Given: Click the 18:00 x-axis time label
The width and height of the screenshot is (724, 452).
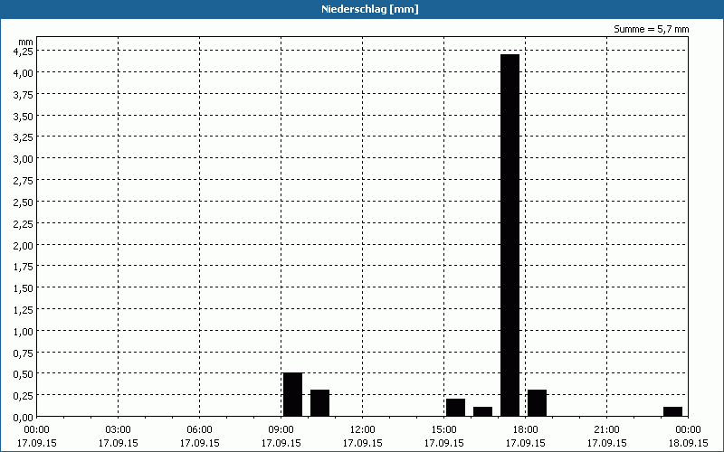Looking at the screenshot, I should (526, 430).
